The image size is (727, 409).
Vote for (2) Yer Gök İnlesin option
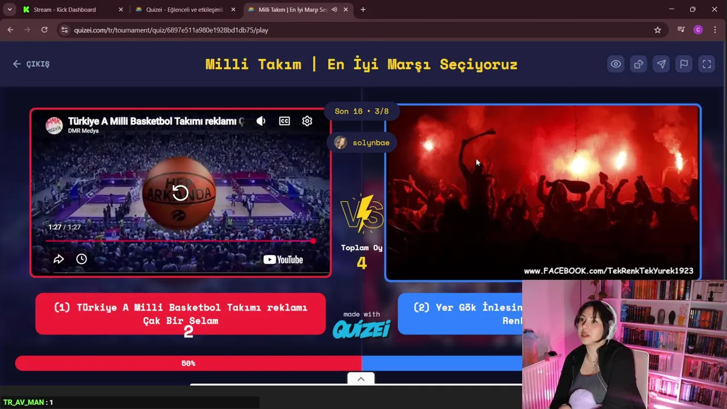pyautogui.click(x=460, y=314)
